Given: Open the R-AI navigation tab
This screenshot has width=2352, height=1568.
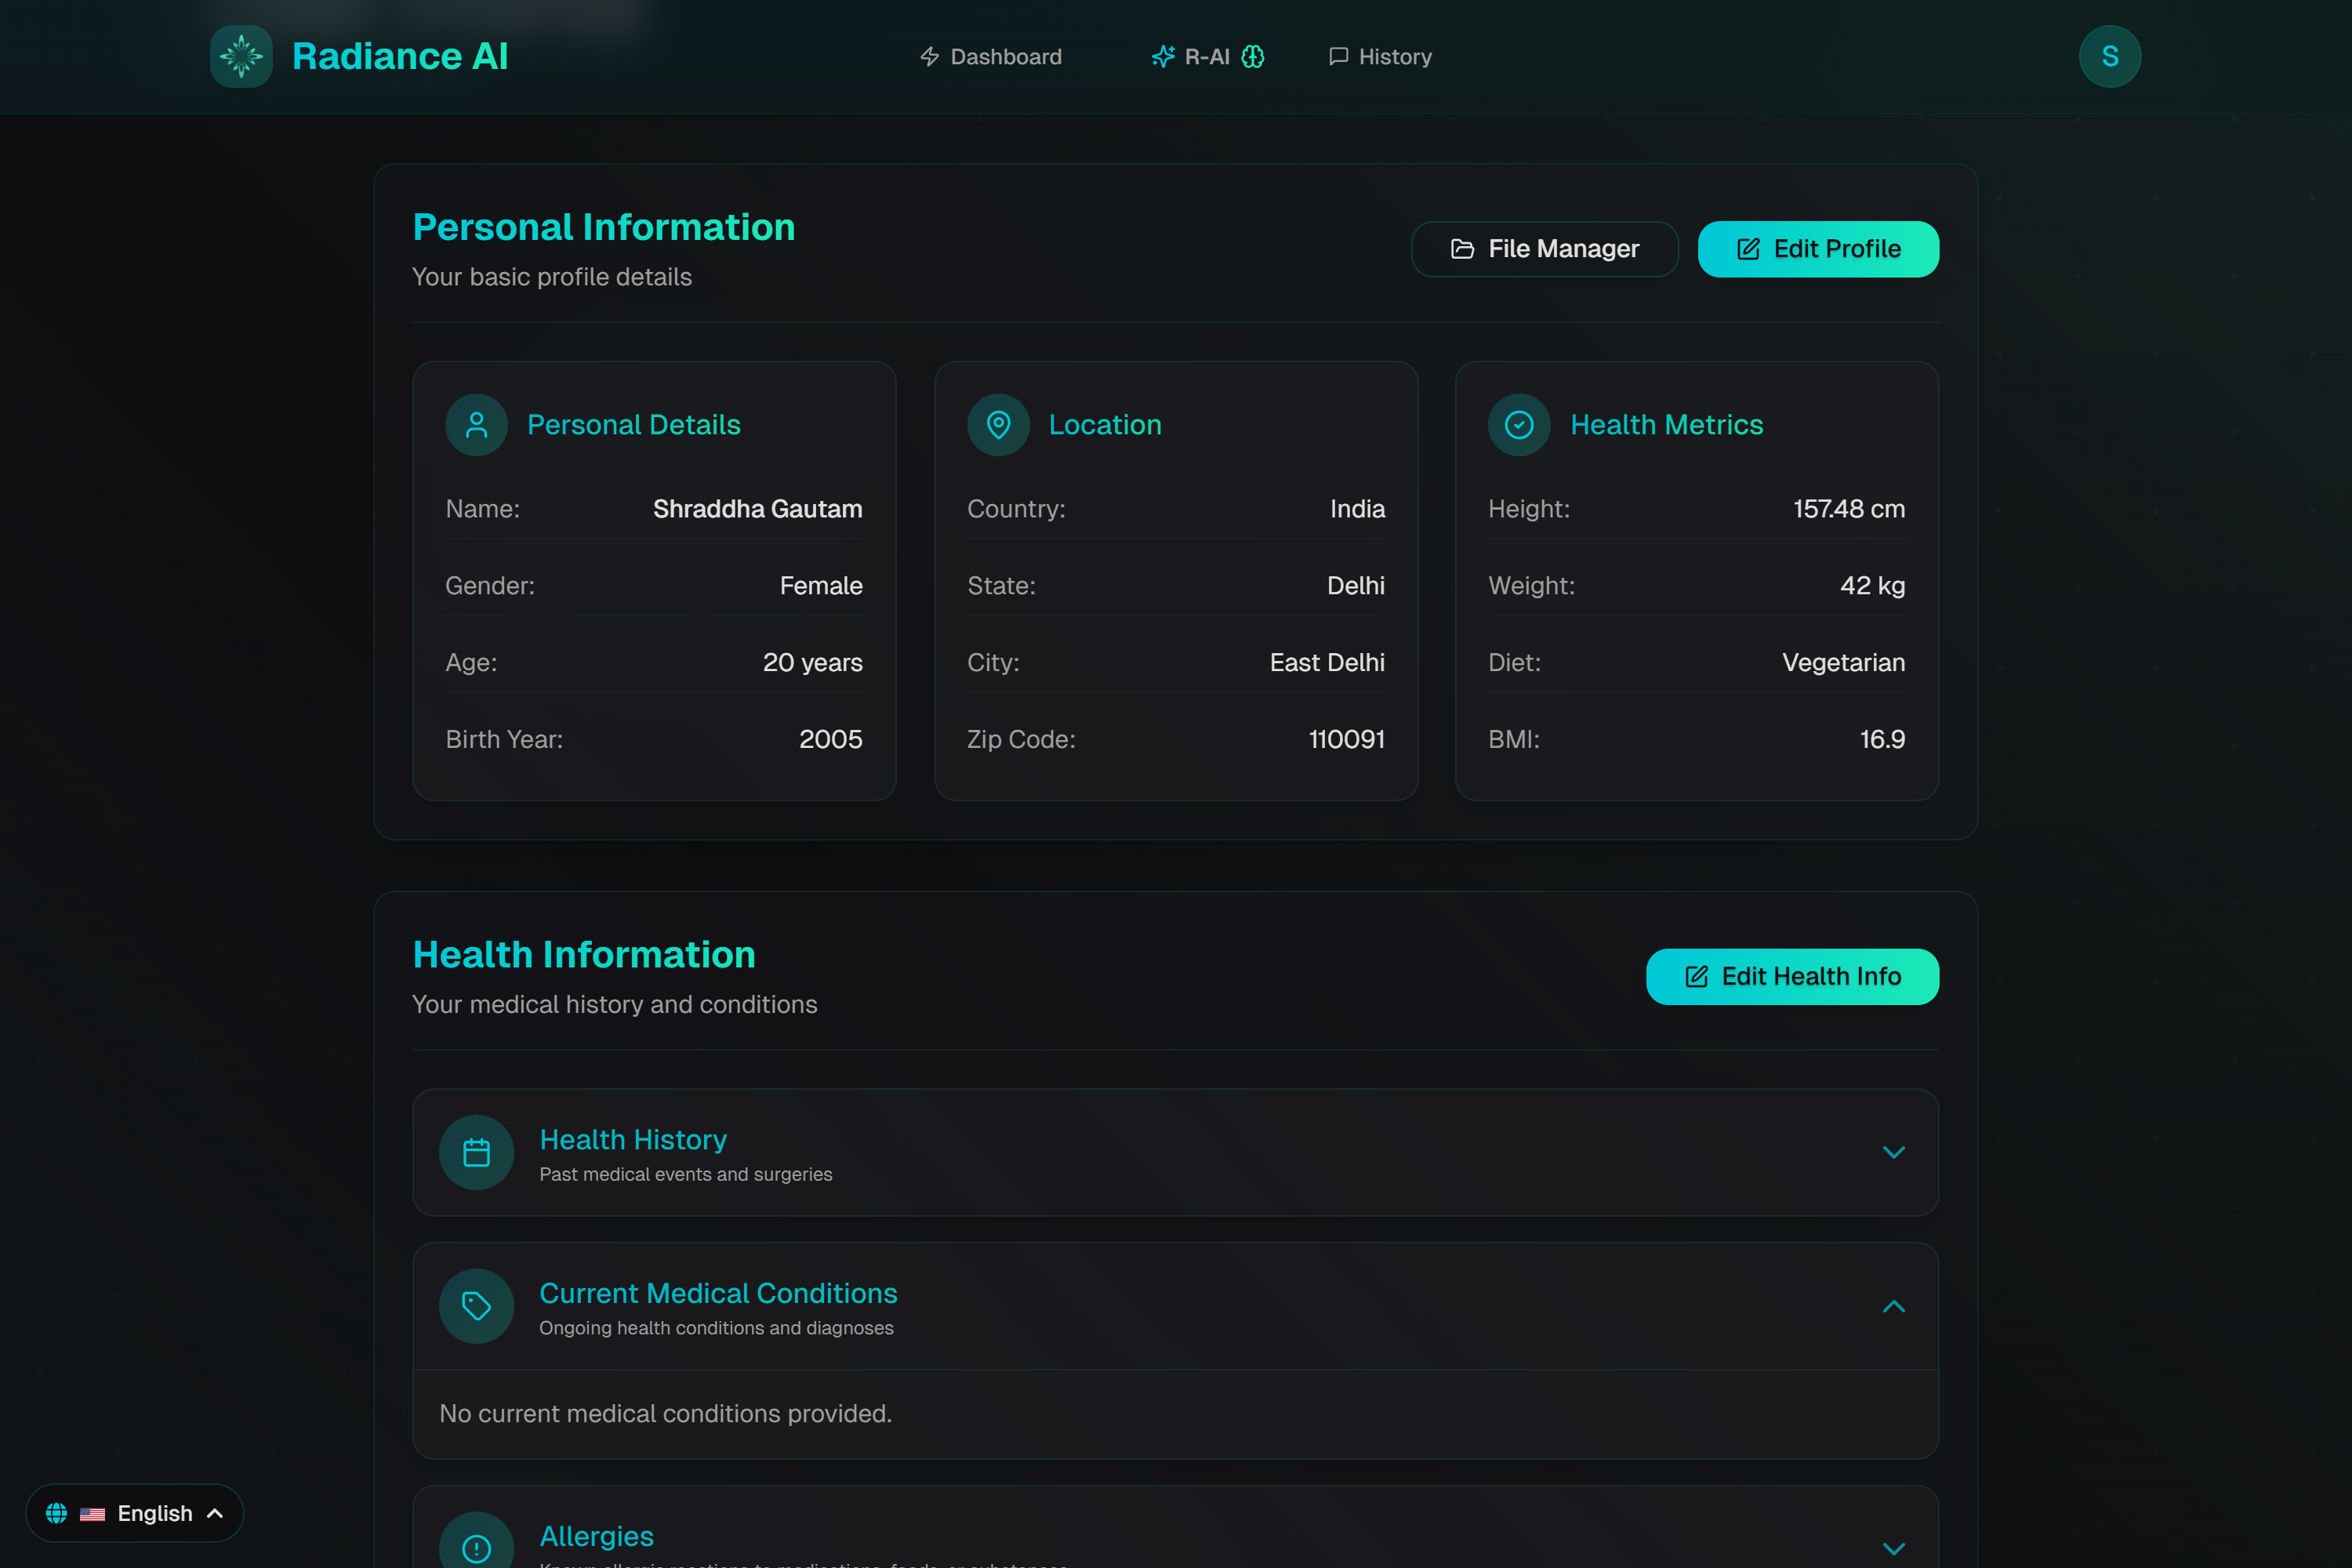Looking at the screenshot, I should [x=1207, y=57].
